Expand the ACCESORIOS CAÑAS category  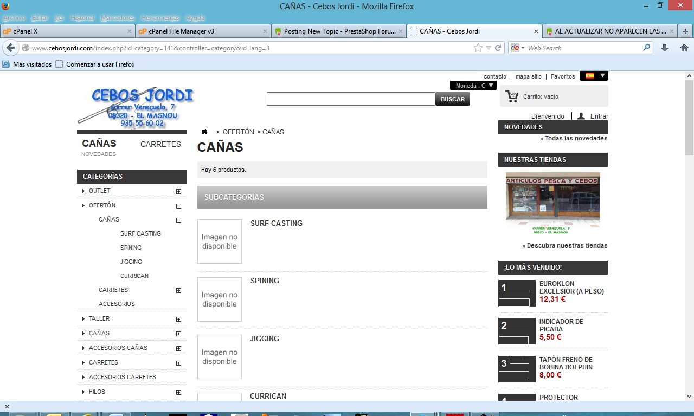click(178, 348)
